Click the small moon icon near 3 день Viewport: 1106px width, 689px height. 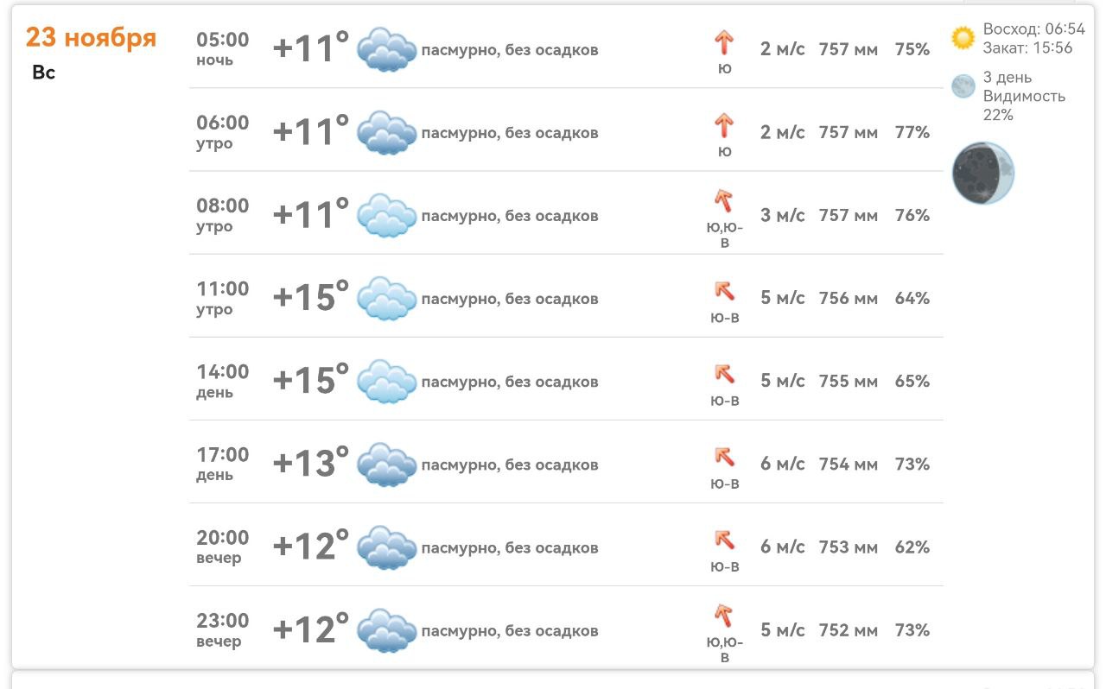coord(963,86)
